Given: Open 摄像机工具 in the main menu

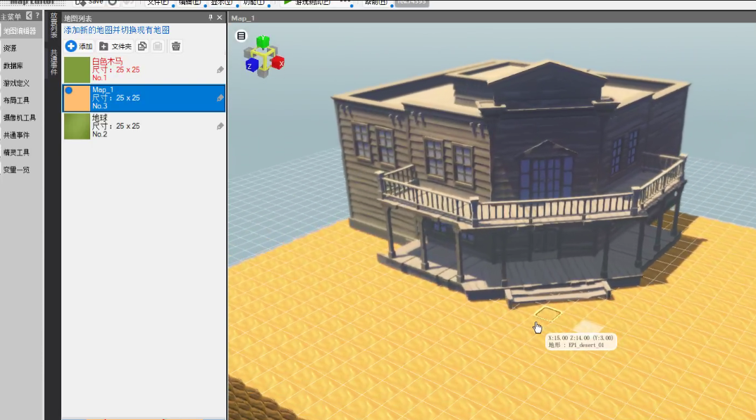Looking at the screenshot, I should click(x=20, y=117).
